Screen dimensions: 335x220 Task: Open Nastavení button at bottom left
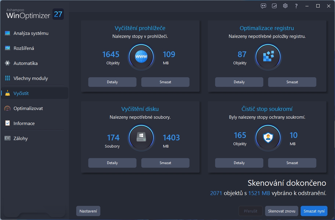click(88, 211)
